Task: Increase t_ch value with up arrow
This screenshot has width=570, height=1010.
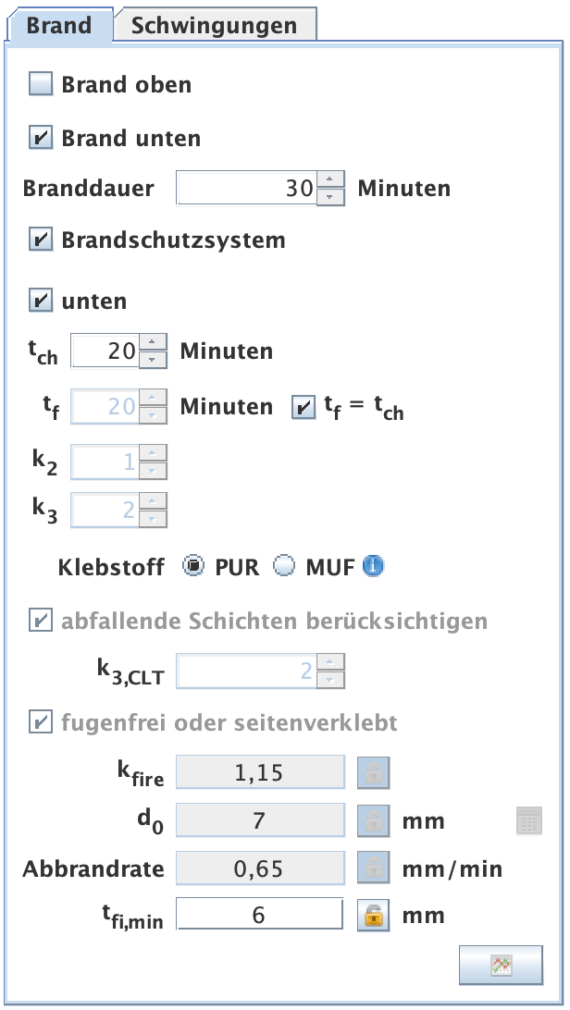Action: (x=152, y=343)
